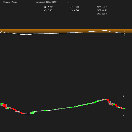Click the 'L: 1.76' low value

[x=74, y=11]
